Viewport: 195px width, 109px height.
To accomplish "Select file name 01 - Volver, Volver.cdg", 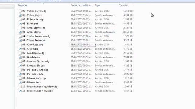I will pyautogui.click(x=34, y=11).
